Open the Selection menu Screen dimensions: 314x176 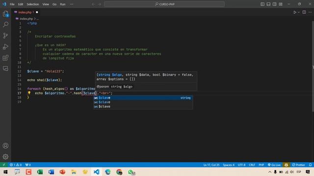click(33, 4)
